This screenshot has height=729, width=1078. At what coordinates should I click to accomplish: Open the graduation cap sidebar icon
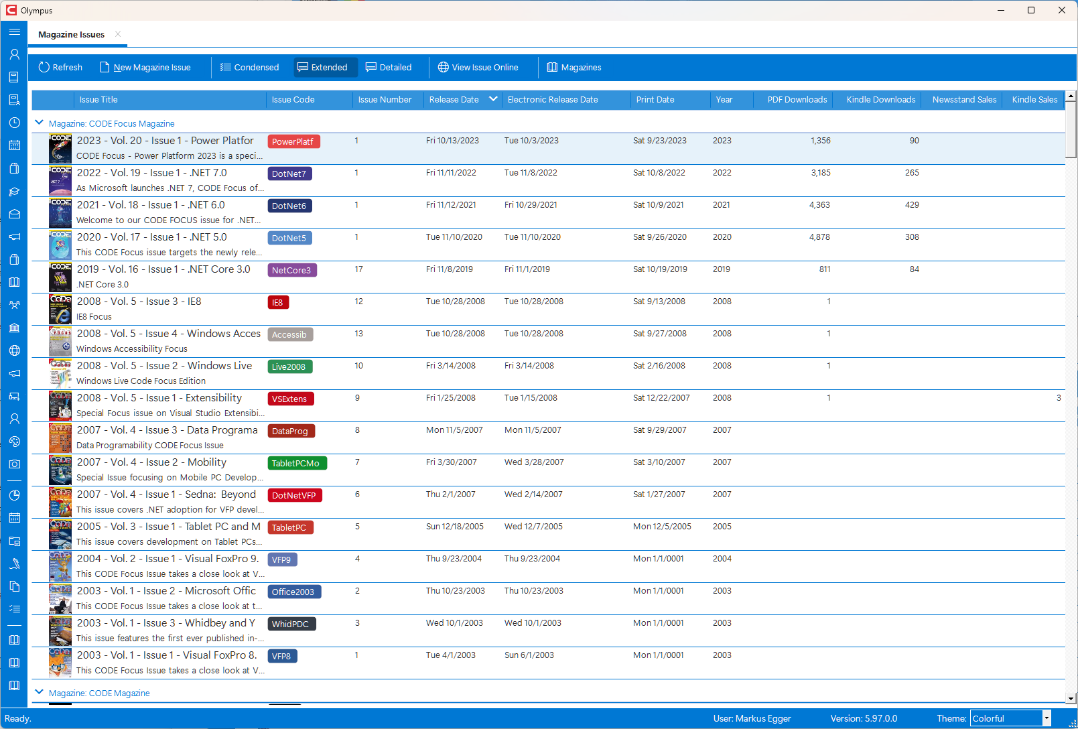(14, 191)
